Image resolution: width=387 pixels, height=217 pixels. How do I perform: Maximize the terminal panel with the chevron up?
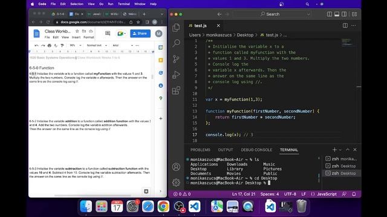(348, 149)
